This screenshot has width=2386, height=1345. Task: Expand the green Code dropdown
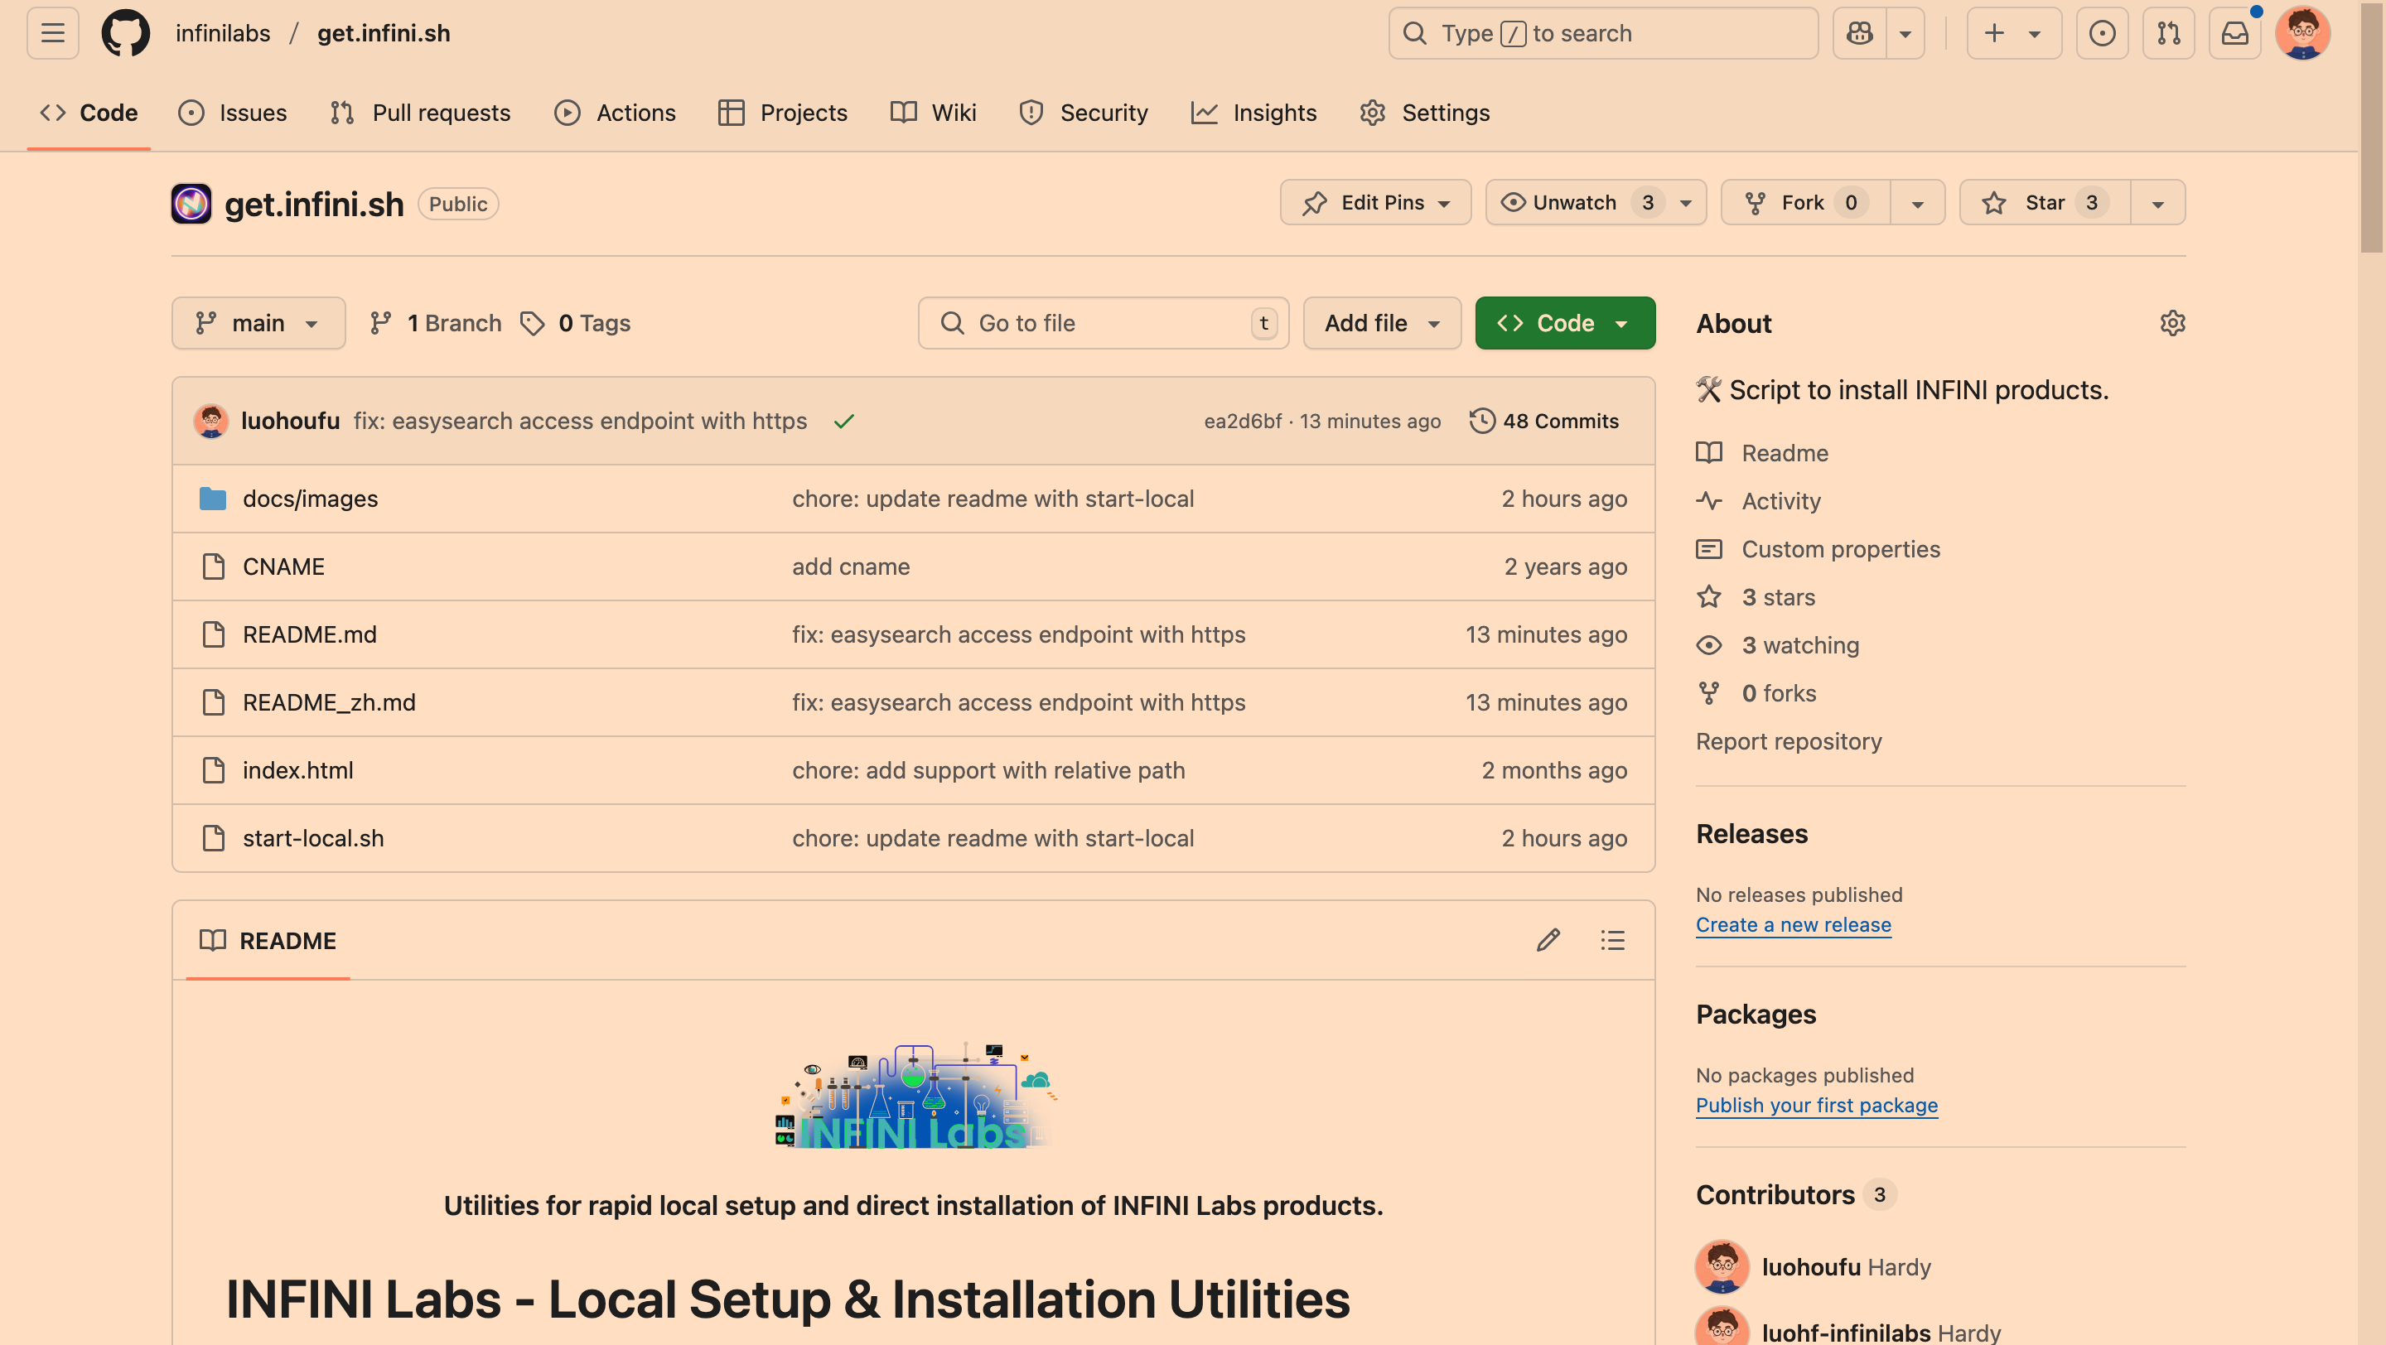coord(1564,323)
